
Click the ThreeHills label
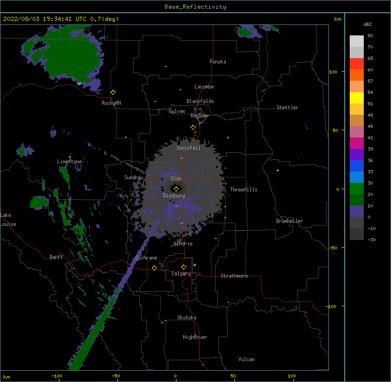(244, 190)
